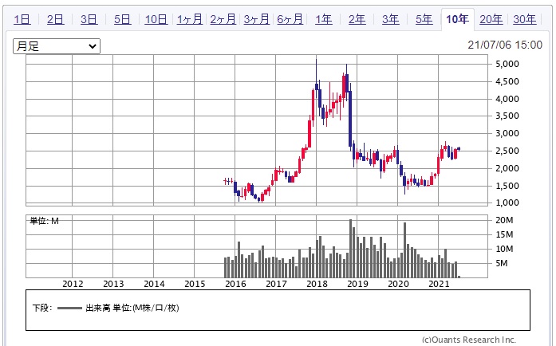Click the 5M volume axis label

pos(502,263)
